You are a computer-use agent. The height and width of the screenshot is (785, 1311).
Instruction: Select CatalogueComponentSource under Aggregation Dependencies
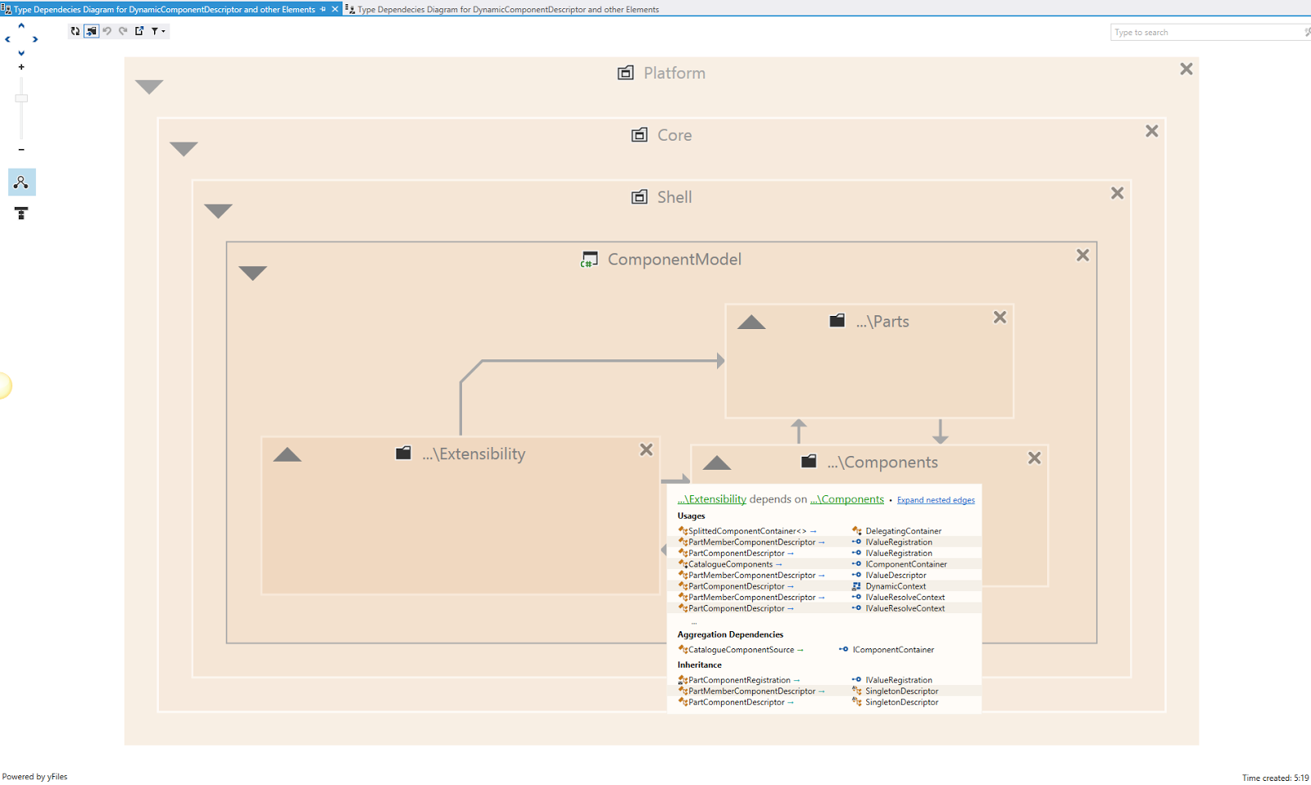point(741,650)
